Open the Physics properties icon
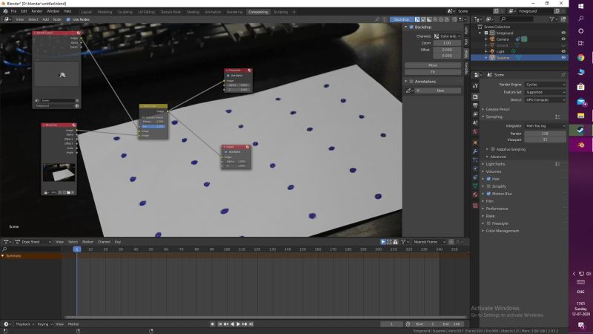The image size is (593, 334). [475, 168]
